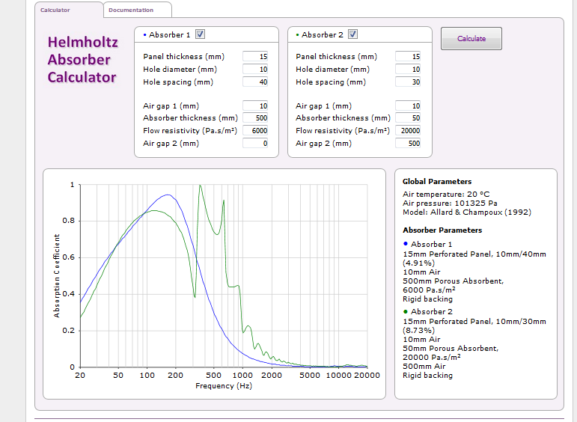Edit Absorber 1 air gap 2 field

(x=255, y=144)
